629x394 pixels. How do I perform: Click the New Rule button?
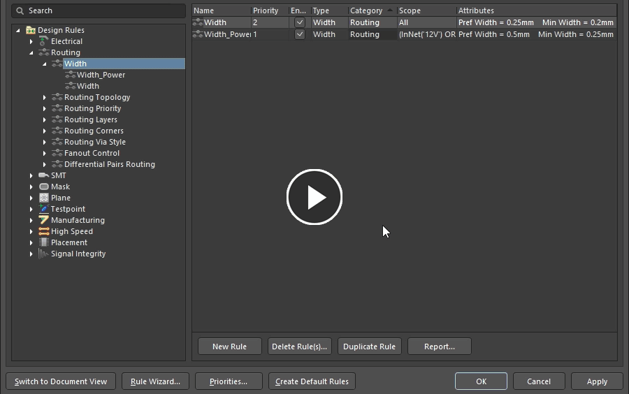(229, 346)
